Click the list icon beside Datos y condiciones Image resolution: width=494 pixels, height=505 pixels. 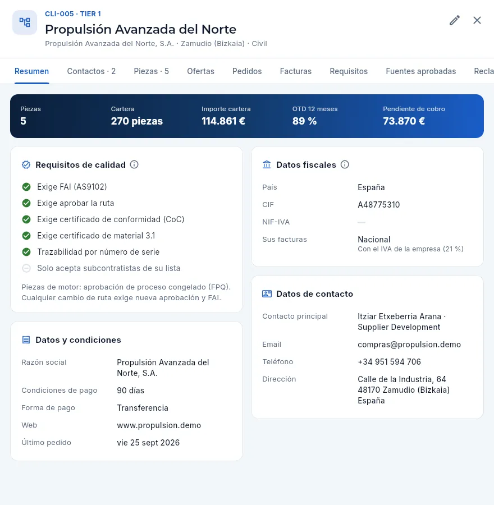(26, 340)
